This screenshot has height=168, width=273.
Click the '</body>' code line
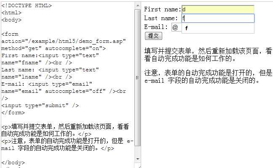tap(13, 163)
